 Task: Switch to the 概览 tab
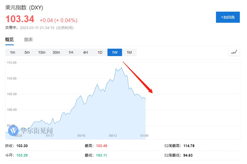10,40
